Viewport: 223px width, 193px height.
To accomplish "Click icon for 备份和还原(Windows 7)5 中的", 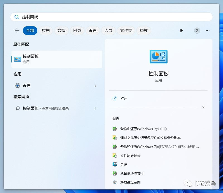I will [115, 129].
